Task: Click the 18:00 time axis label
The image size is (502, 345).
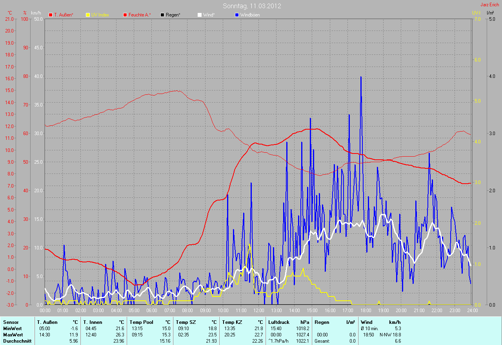Action: 366,310
